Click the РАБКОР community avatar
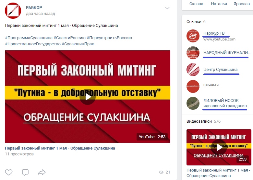Image resolution: width=253 pixels, height=180 pixels. click(x=13, y=11)
